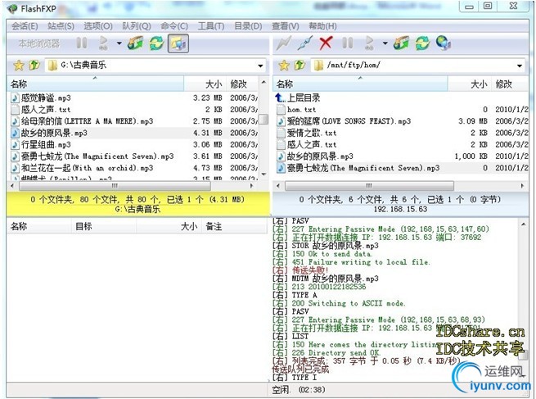Sort the local list by 名称 column
Image resolution: width=536 pixels, height=399 pixels.
(x=96, y=84)
